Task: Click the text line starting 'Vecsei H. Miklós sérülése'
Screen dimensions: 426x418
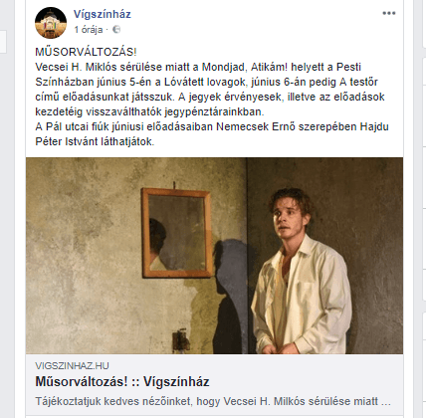Action: coord(198,67)
